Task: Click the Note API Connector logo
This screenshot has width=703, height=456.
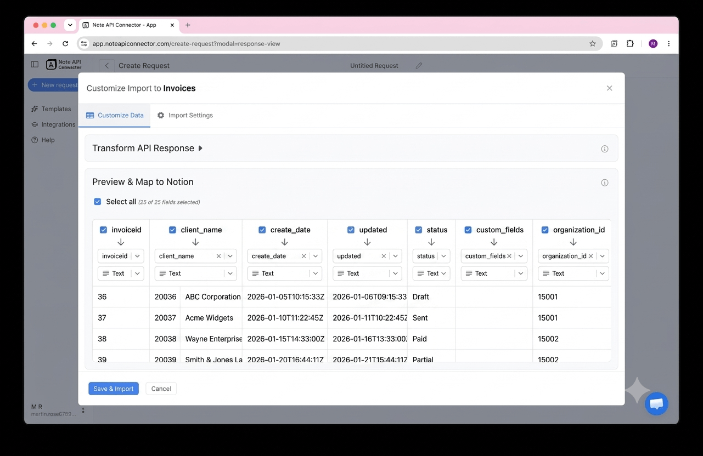Action: tap(64, 65)
